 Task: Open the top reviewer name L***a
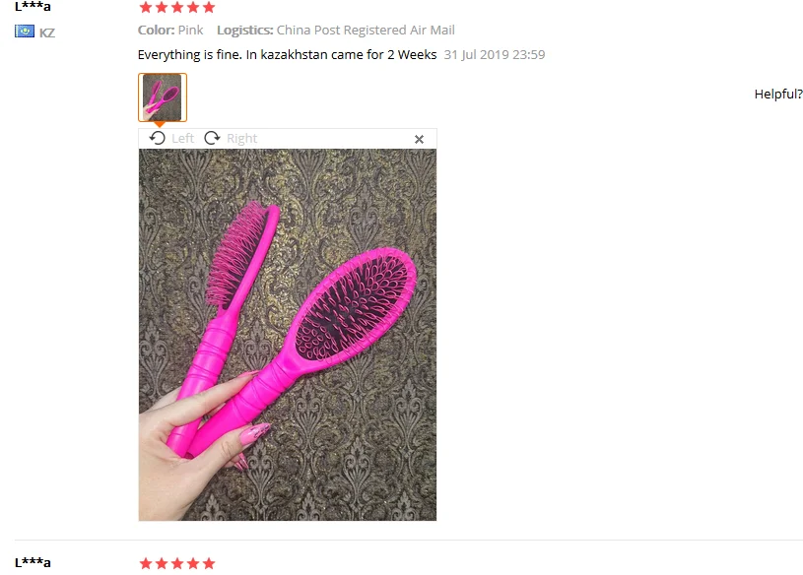(33, 7)
